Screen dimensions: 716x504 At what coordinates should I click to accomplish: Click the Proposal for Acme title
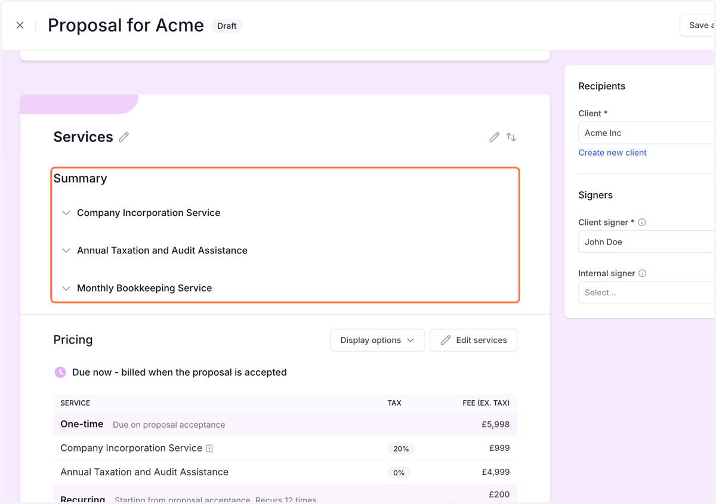pos(126,25)
